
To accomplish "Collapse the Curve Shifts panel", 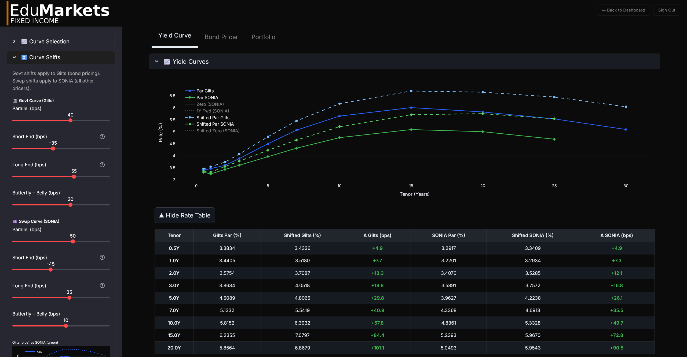I will (44, 57).
